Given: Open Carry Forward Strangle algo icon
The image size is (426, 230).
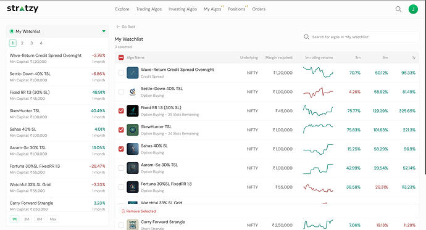Looking at the screenshot, I should coord(133,225).
